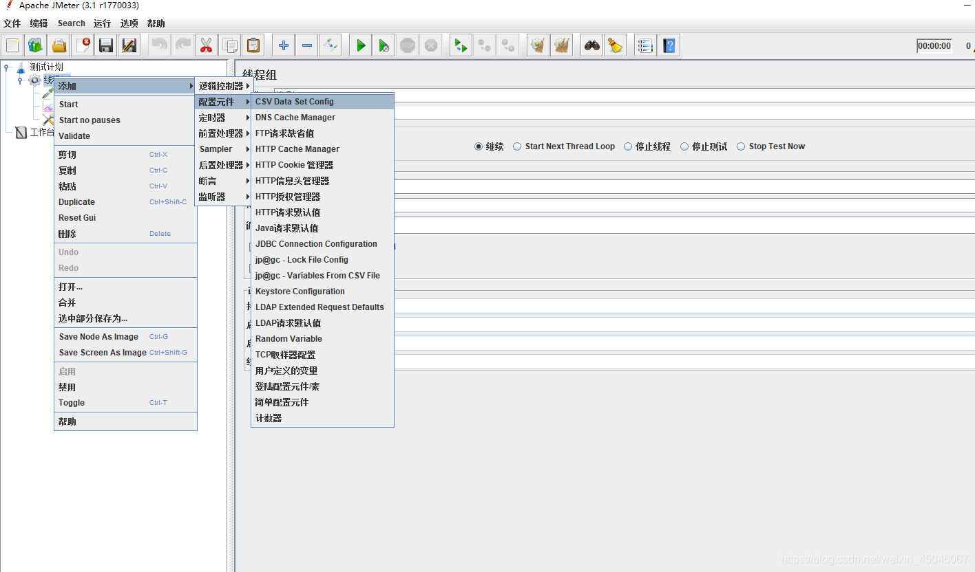This screenshot has height=572, width=975.
Task: Choose JDBC Connection Configuration
Action: coord(322,244)
